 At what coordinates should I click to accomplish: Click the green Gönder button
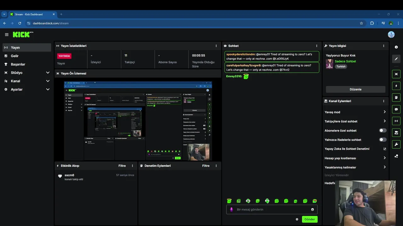(309, 219)
